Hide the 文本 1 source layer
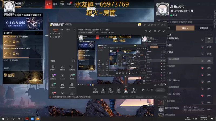Image resolution: width=216 pixels, height=121 pixels. point(50,33)
